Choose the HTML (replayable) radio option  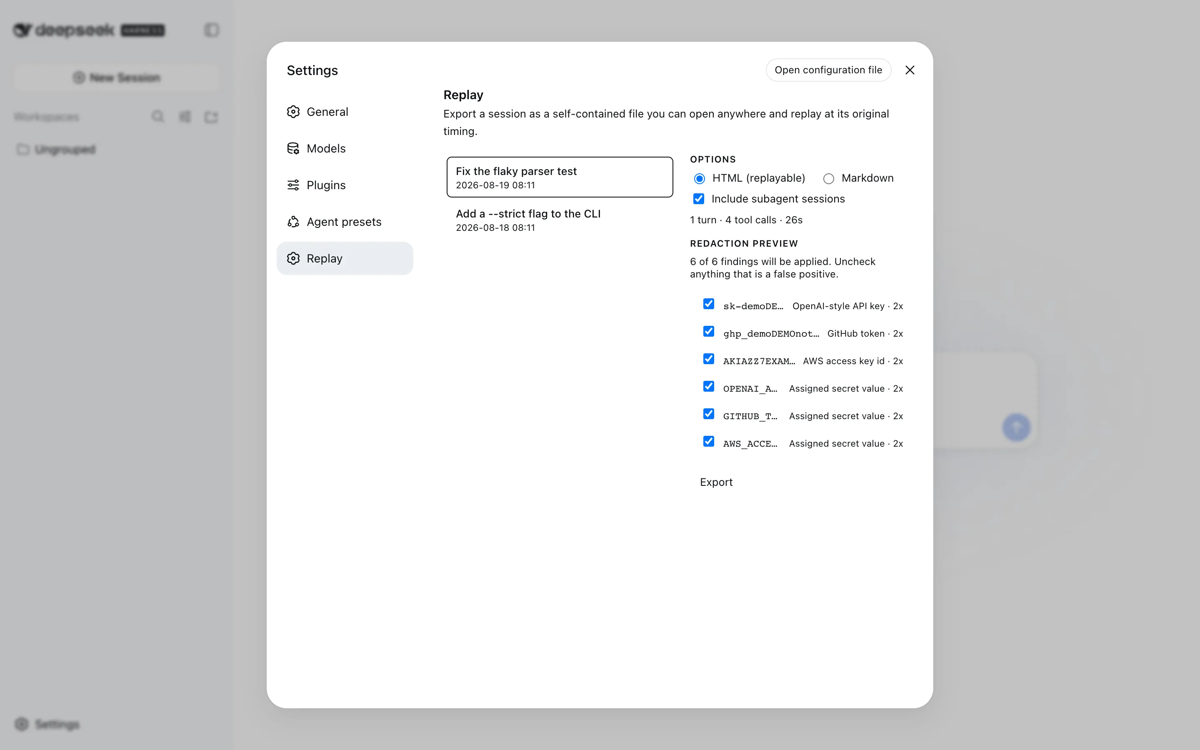(699, 179)
